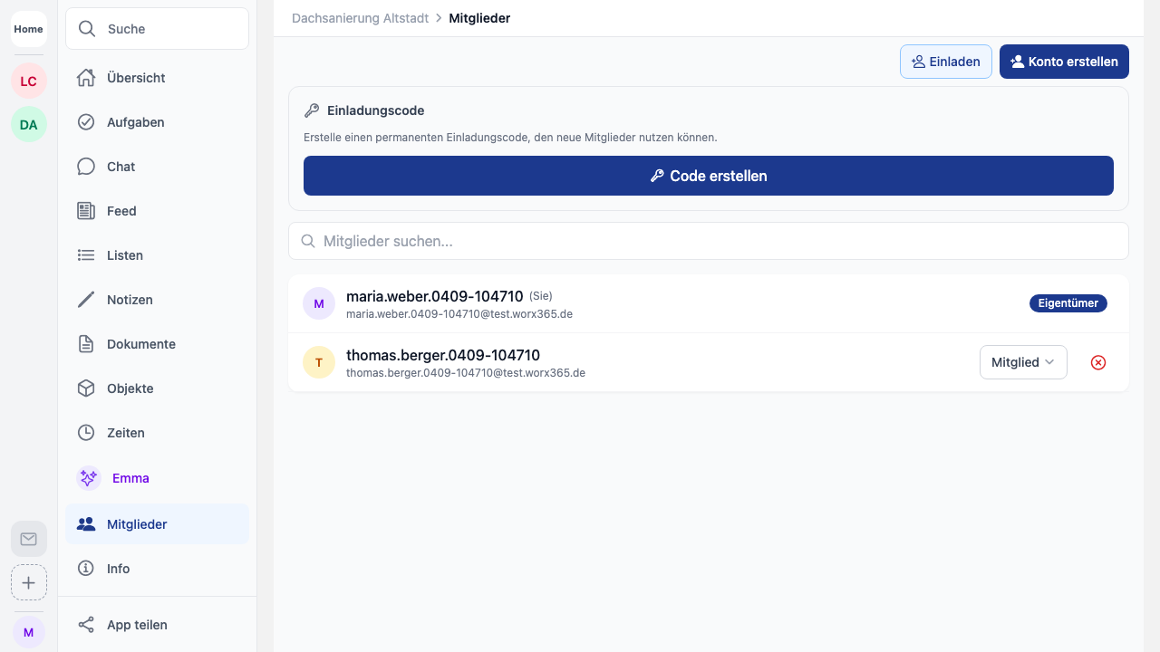Select Zeiten in the sidebar

125,433
